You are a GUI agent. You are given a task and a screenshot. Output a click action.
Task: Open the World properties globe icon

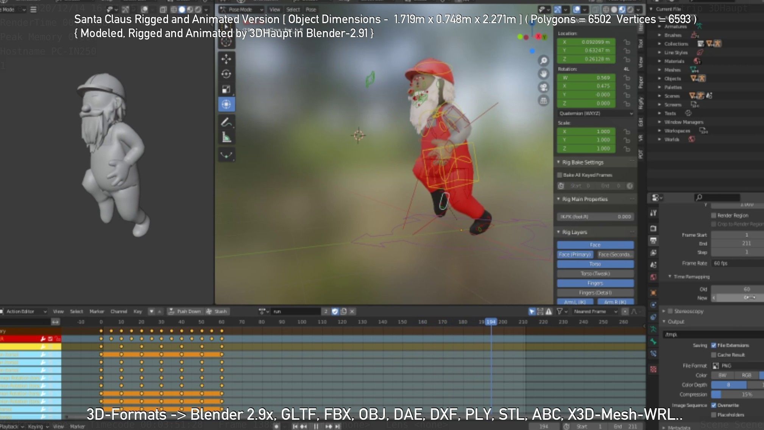653,277
